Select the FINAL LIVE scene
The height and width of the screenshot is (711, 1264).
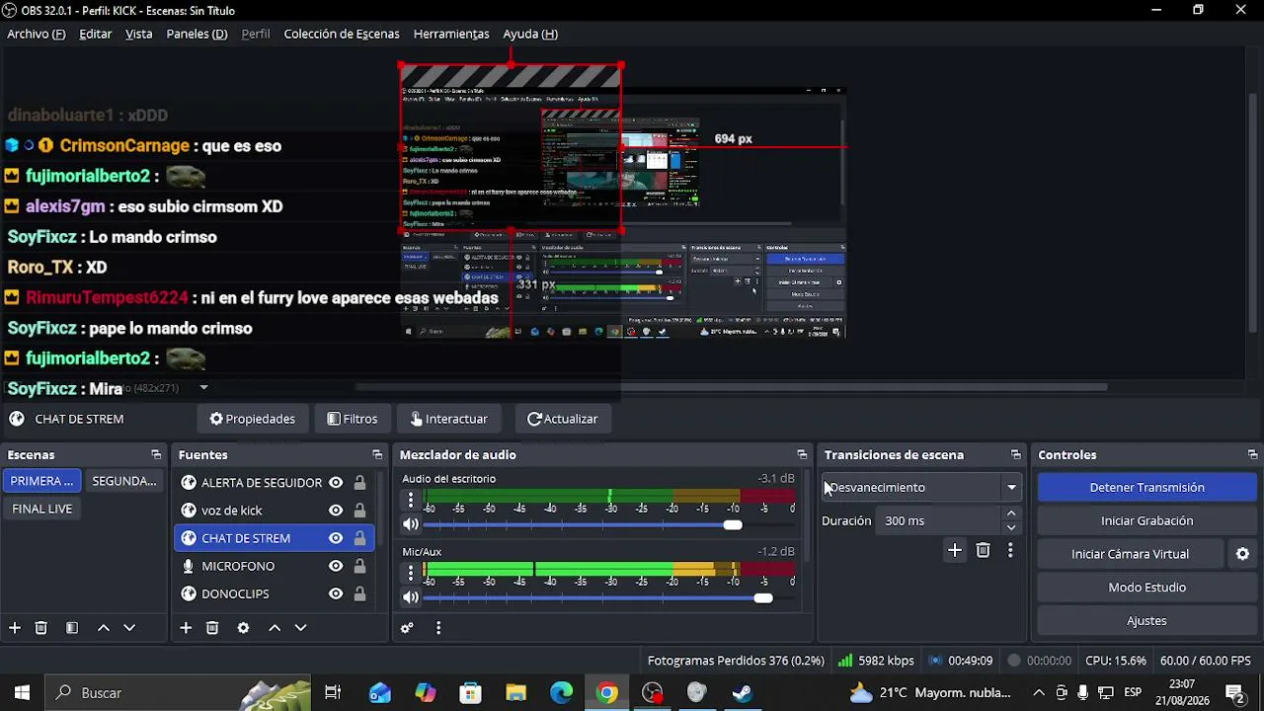[42, 509]
